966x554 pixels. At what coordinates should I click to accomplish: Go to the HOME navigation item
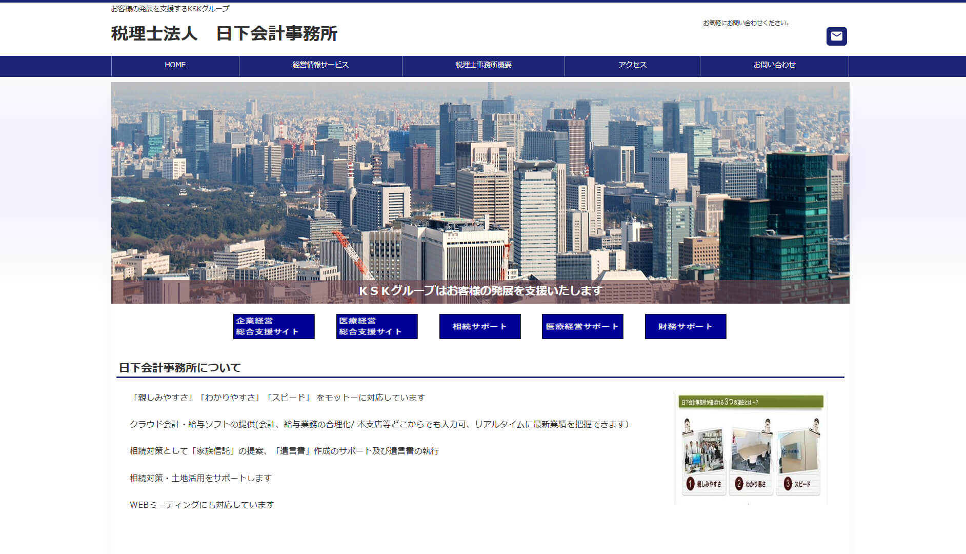[x=175, y=65]
